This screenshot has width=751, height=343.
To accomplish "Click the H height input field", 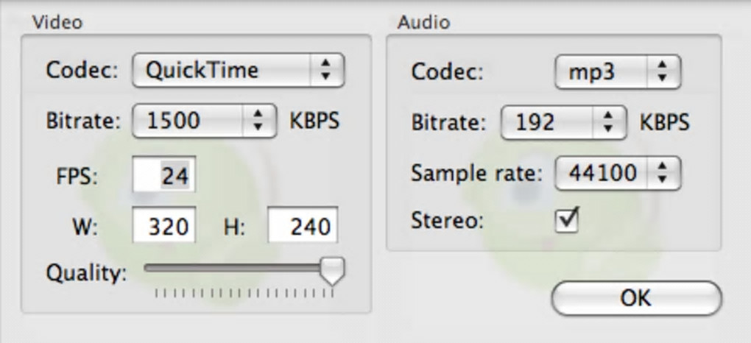I will click(302, 227).
